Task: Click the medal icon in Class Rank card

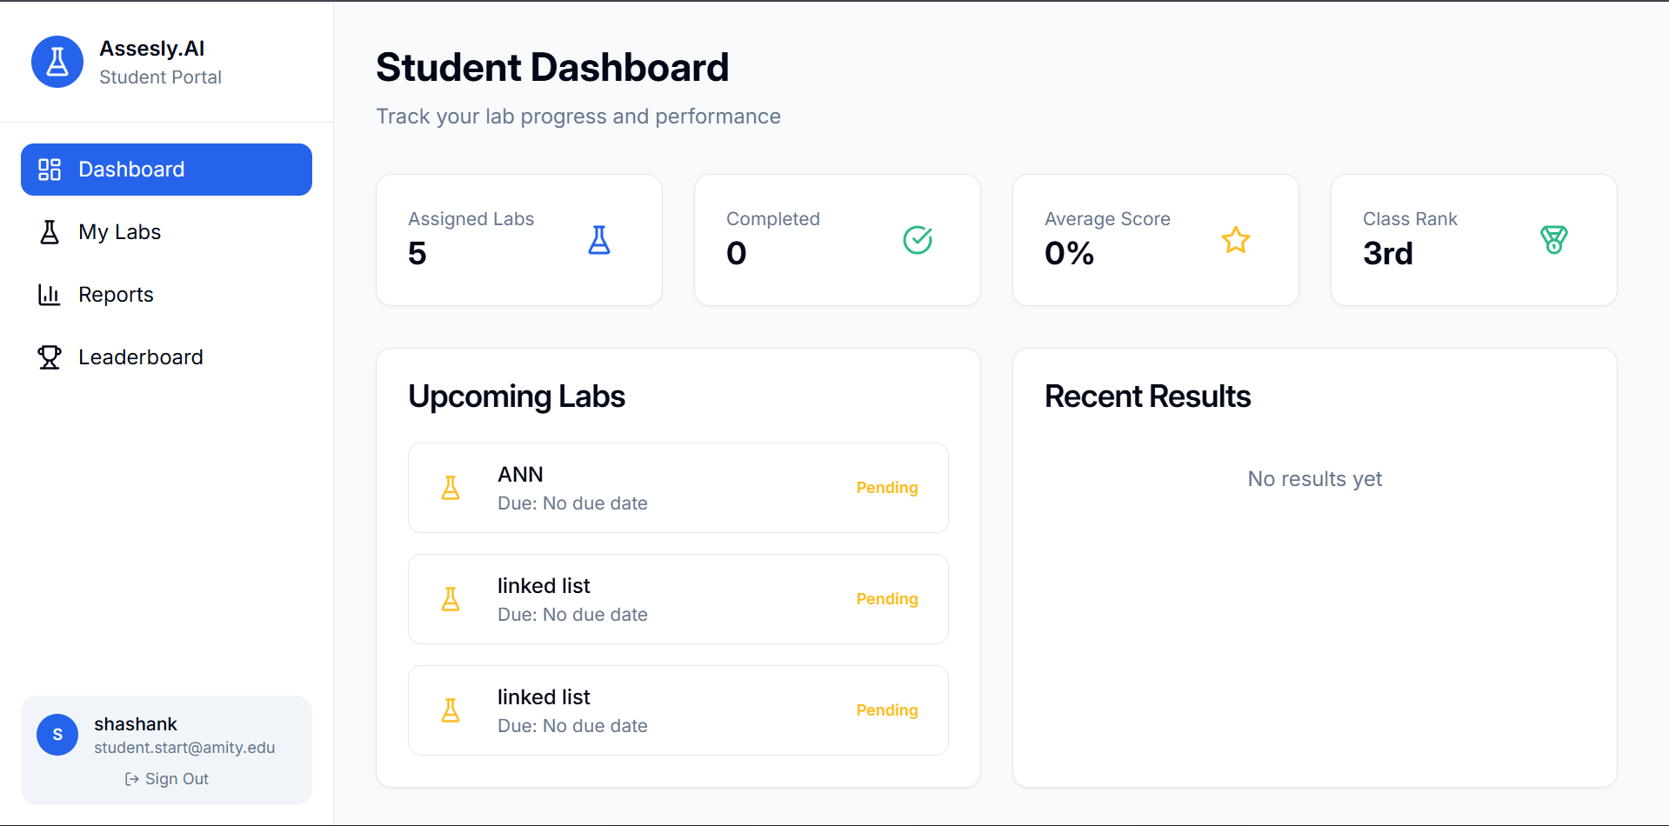Action: pos(1553,240)
